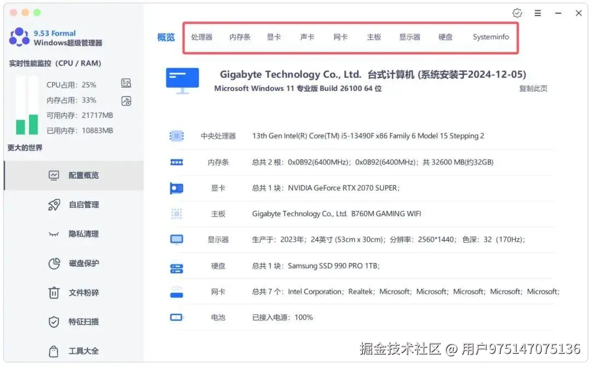This screenshot has height=367, width=591.
Task: Click the 电池 battery icon
Action: pyautogui.click(x=176, y=317)
